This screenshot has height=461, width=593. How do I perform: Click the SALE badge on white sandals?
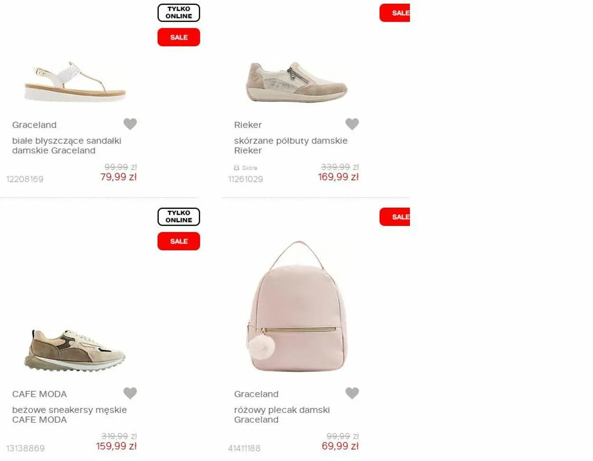click(x=179, y=37)
